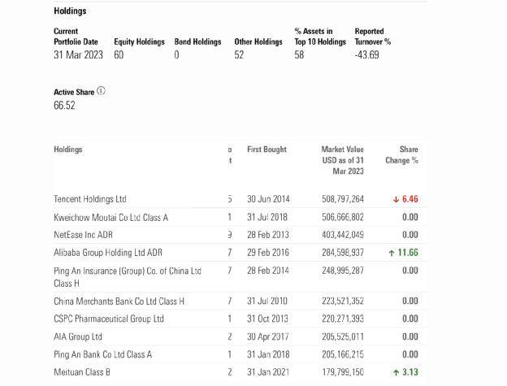Open CSPC Pharmaceutical Group Ltd

pos(109,319)
